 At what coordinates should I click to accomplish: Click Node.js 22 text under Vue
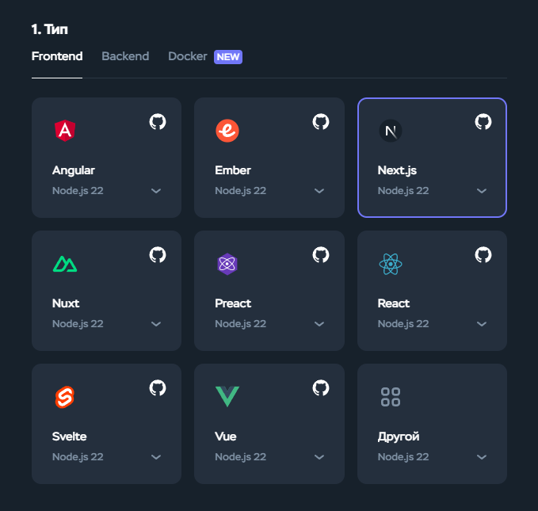241,457
